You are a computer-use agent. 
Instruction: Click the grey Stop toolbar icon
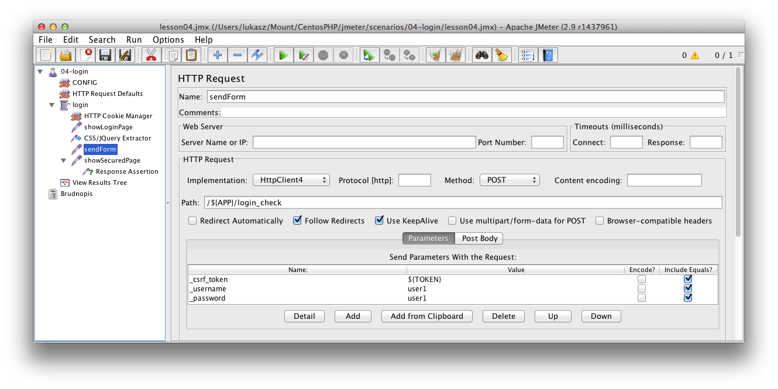[x=323, y=55]
